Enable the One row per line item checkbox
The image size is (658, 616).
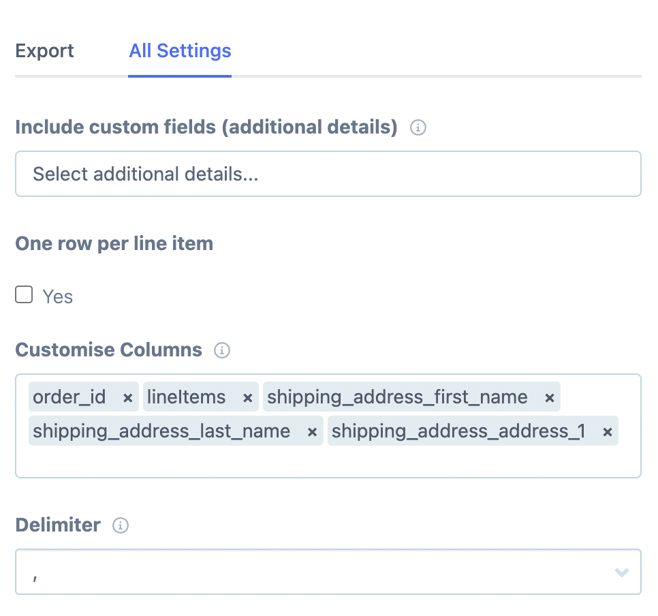pyautogui.click(x=25, y=295)
